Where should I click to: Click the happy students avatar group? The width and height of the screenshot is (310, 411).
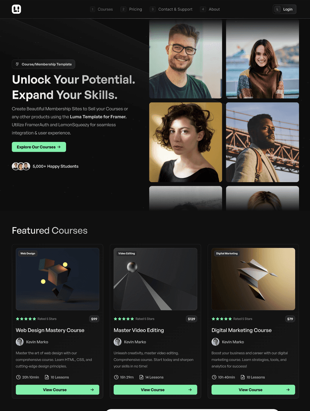(x=21, y=166)
